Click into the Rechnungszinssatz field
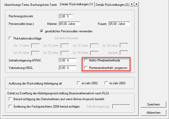 [x=66, y=16]
